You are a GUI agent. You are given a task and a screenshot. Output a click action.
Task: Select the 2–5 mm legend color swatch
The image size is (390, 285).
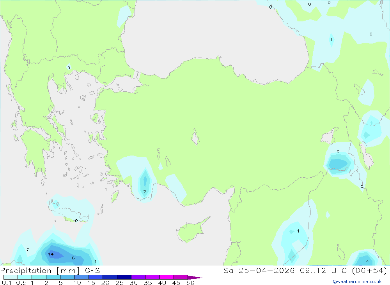click(x=53, y=277)
